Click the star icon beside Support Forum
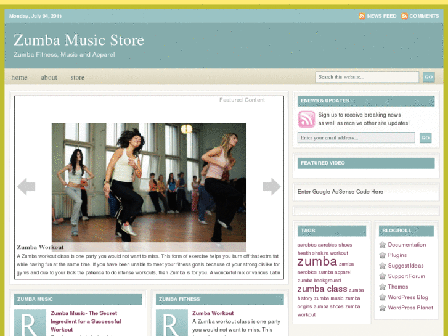The height and width of the screenshot is (336, 448). (382, 276)
